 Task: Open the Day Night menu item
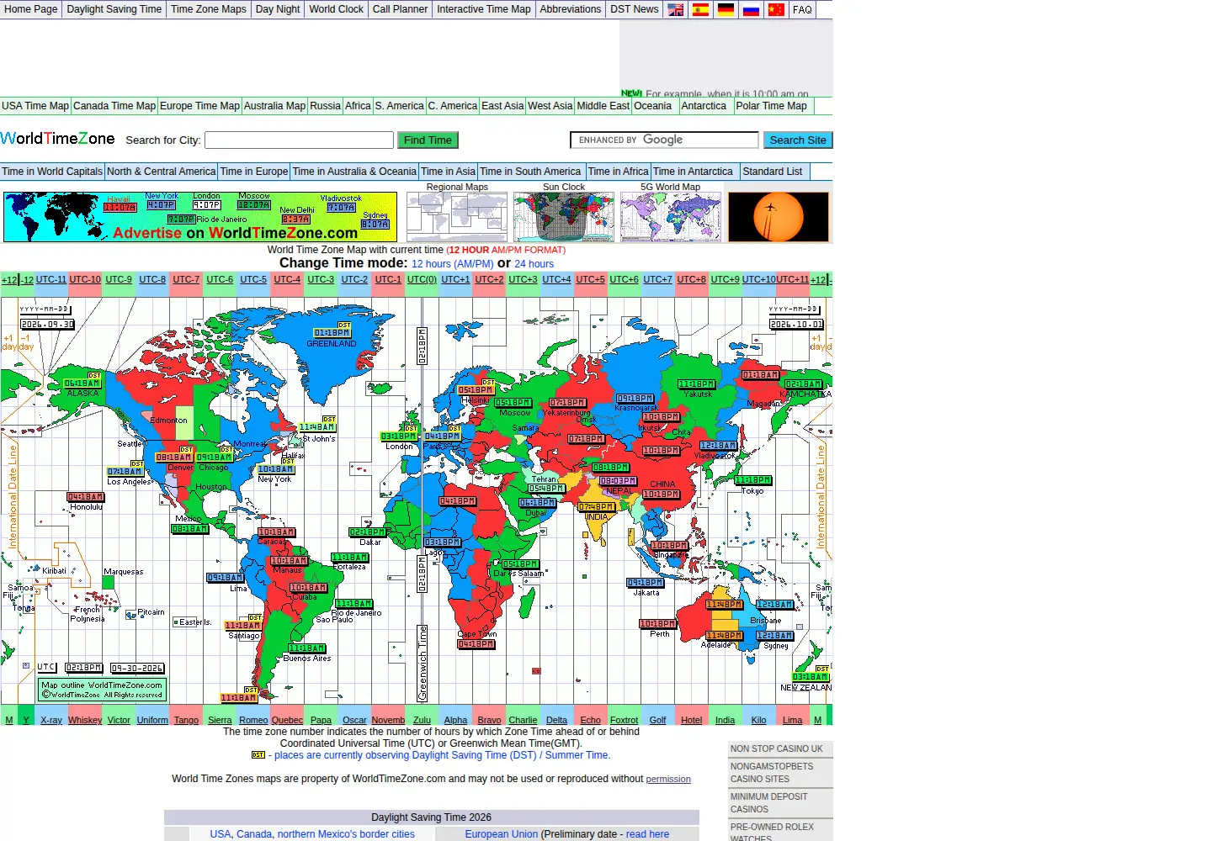pyautogui.click(x=278, y=9)
